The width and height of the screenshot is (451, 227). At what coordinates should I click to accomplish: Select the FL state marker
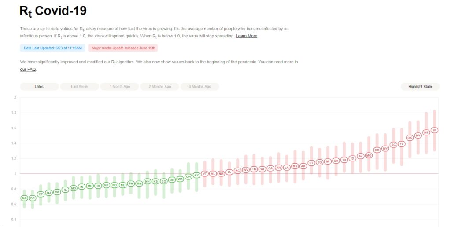pos(402,144)
